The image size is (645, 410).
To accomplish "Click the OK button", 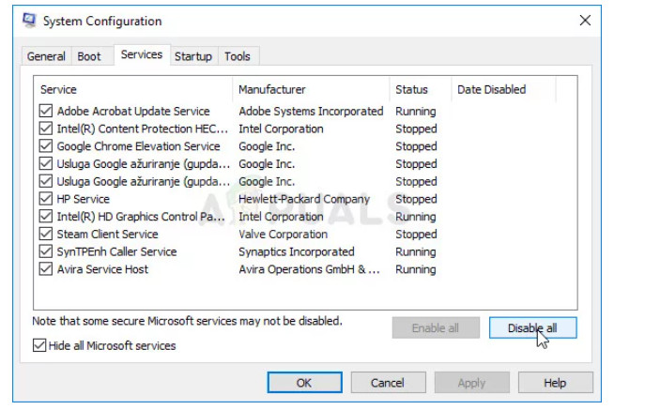I will [x=304, y=383].
